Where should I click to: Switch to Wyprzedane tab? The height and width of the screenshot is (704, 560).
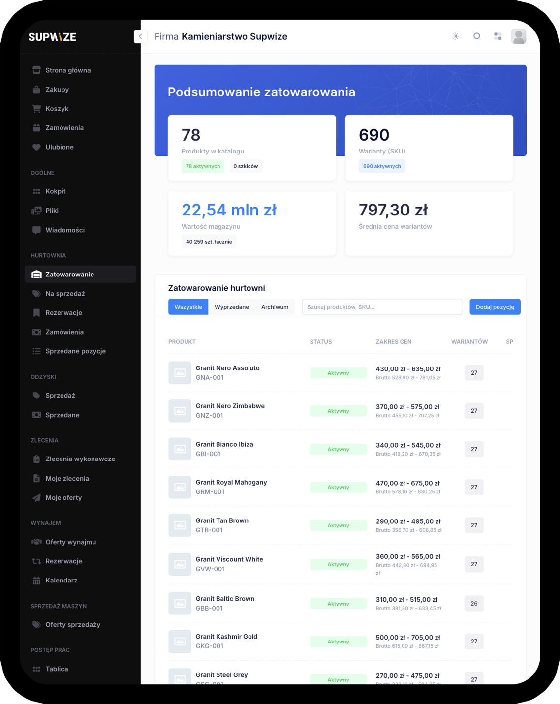coord(232,307)
